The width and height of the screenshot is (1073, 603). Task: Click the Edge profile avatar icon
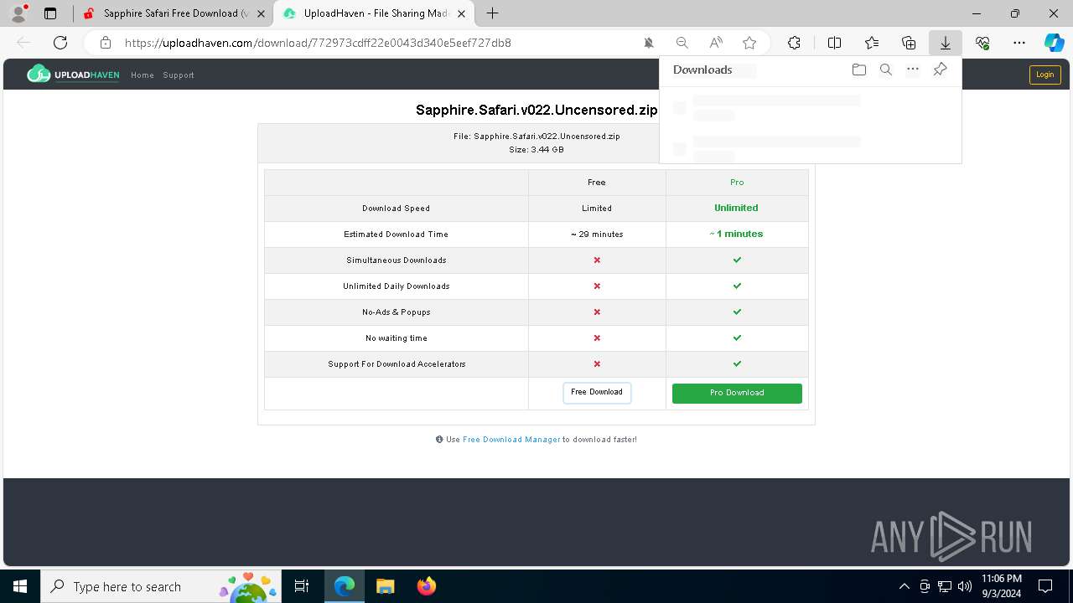18,13
